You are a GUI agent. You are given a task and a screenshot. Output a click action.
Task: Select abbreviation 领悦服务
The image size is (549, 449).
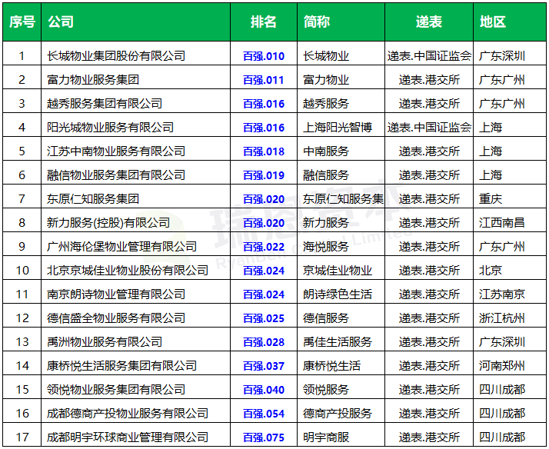tap(326, 389)
